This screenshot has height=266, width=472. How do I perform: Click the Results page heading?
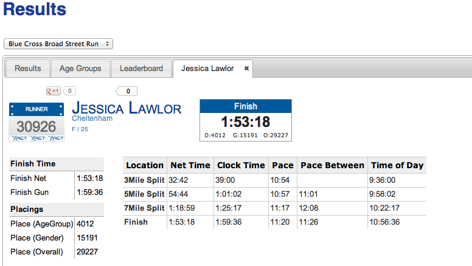tap(35, 9)
